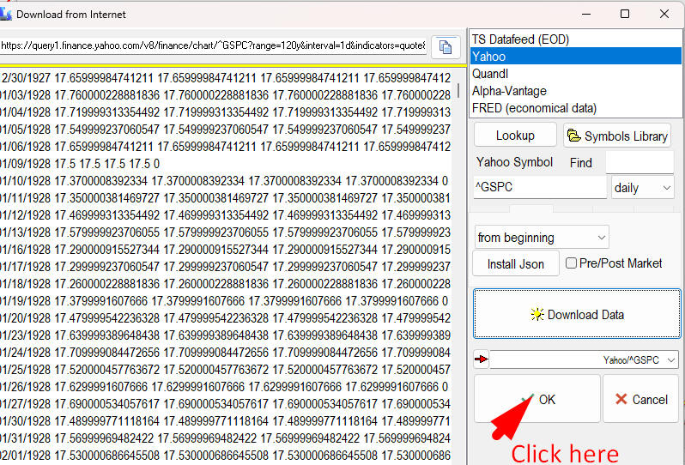
Task: Click the red arrow icon beside Yahoo/^GSPC
Action: 481,360
